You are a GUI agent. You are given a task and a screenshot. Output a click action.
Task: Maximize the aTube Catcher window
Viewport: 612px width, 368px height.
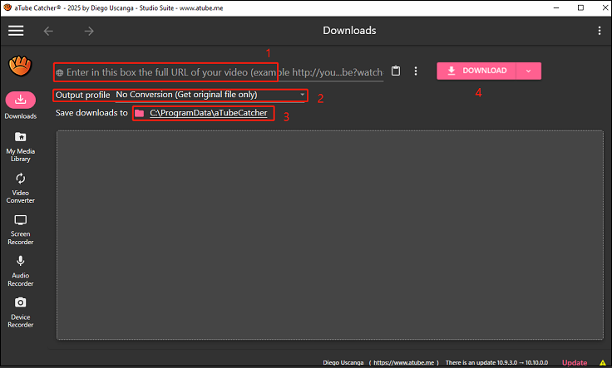point(580,7)
